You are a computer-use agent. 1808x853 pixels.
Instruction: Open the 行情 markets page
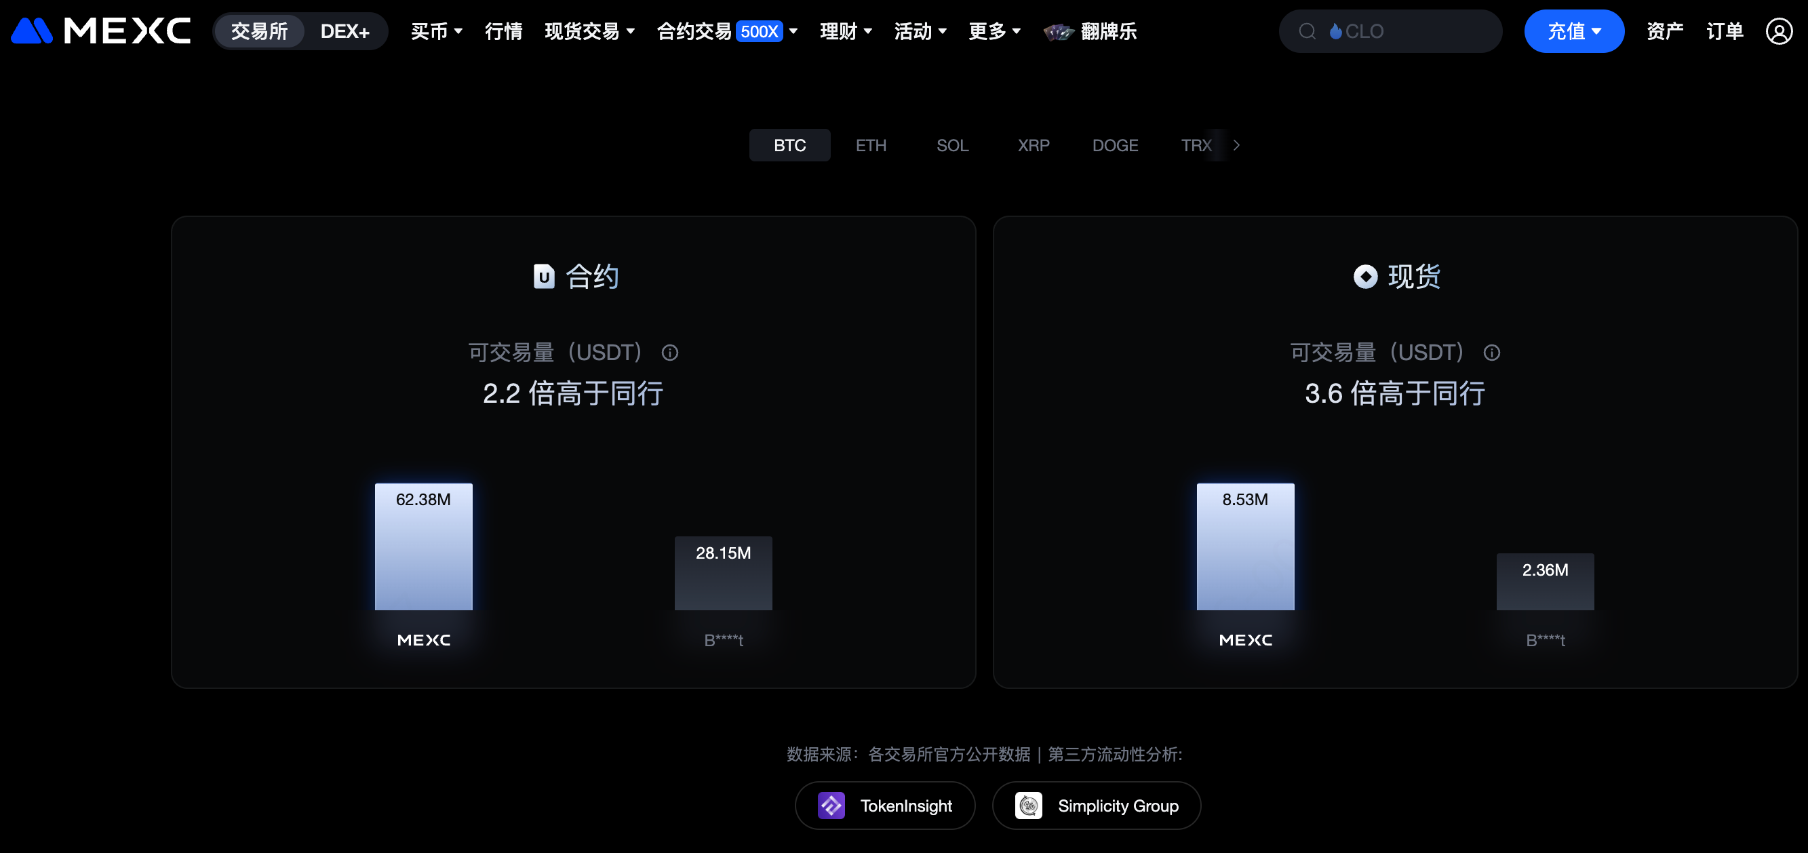coord(503,32)
